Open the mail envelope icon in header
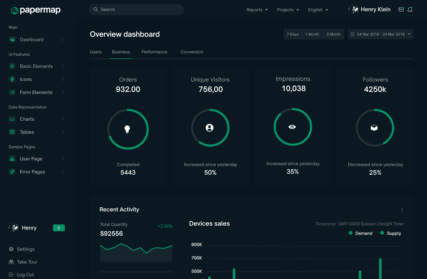 401,9
